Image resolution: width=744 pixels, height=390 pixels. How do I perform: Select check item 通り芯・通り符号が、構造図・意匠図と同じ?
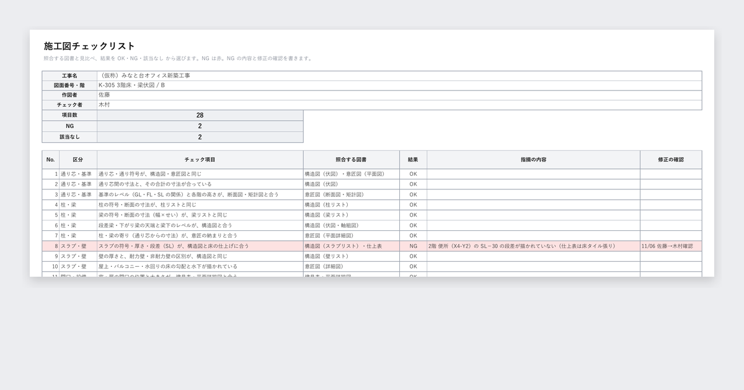pyautogui.click(x=200, y=175)
